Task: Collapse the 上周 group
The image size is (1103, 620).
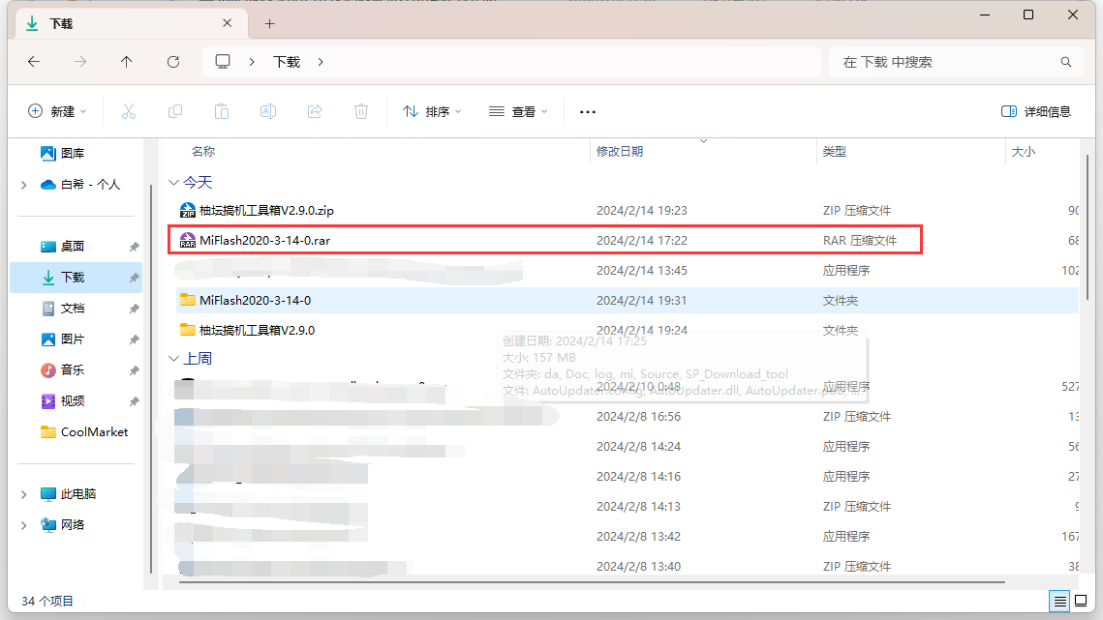Action: click(x=173, y=359)
